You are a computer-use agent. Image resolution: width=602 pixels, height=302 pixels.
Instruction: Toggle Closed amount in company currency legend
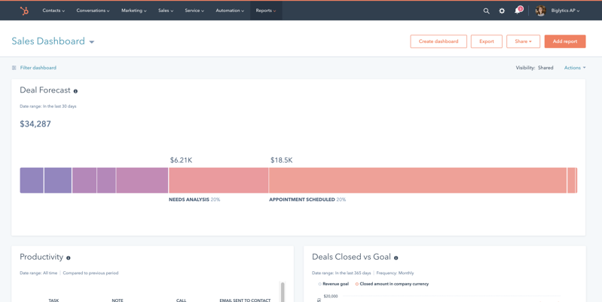tap(392, 284)
